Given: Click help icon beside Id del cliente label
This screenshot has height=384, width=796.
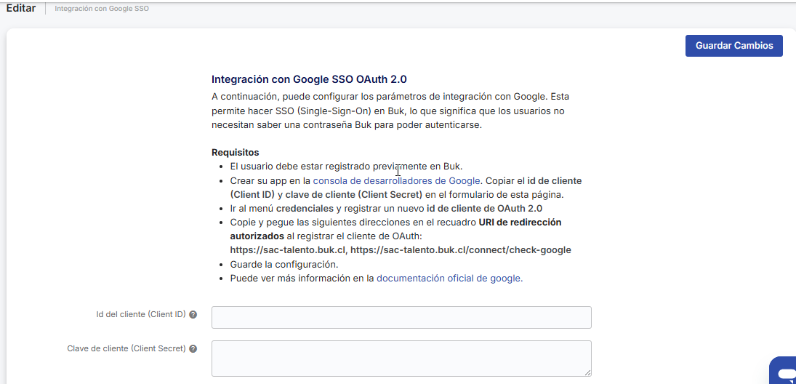Looking at the screenshot, I should [x=193, y=315].
